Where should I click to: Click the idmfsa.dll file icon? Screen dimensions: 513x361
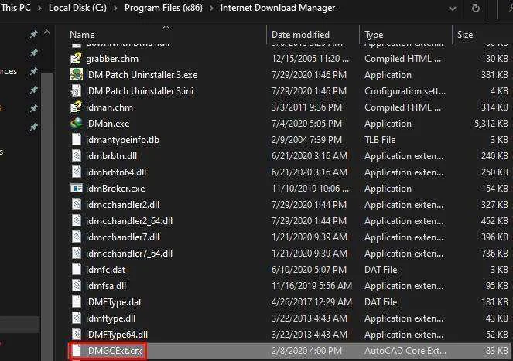(77, 285)
